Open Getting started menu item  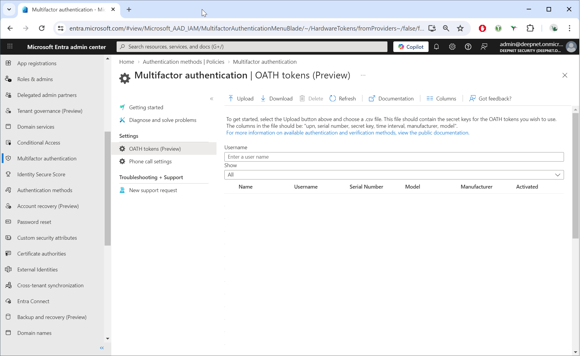tap(146, 108)
